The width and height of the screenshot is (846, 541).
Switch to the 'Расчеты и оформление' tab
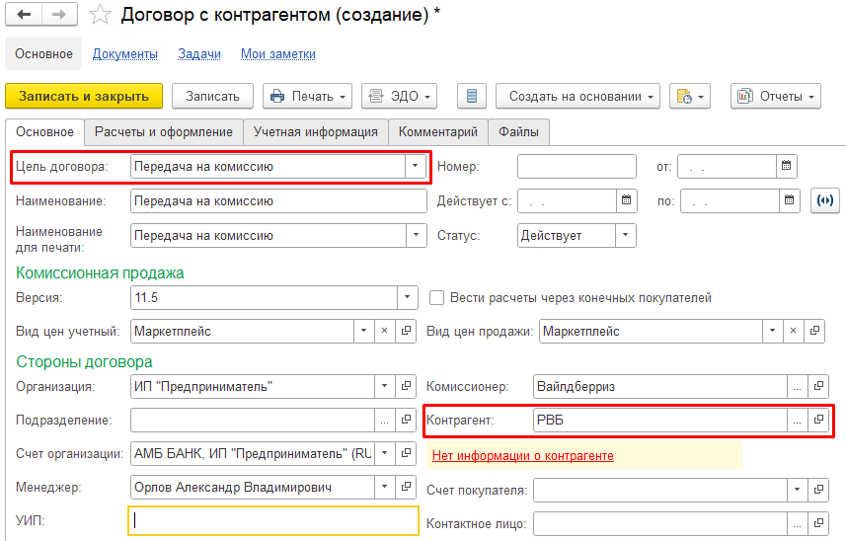(163, 131)
